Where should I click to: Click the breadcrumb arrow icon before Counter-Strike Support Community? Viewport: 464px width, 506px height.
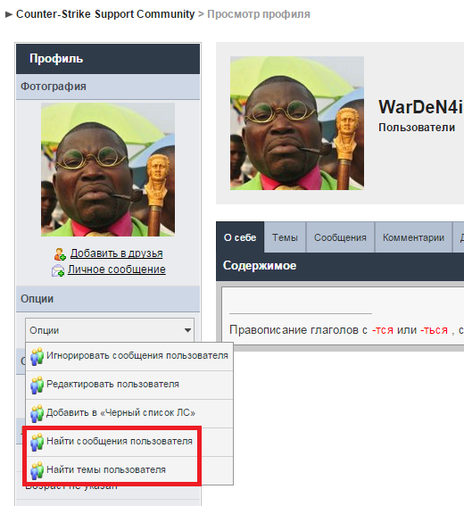(9, 14)
